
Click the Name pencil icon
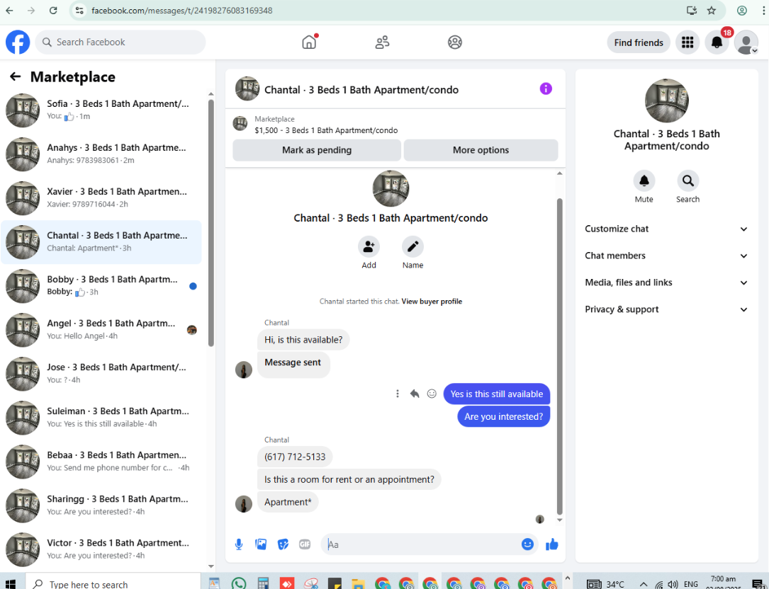click(x=412, y=246)
